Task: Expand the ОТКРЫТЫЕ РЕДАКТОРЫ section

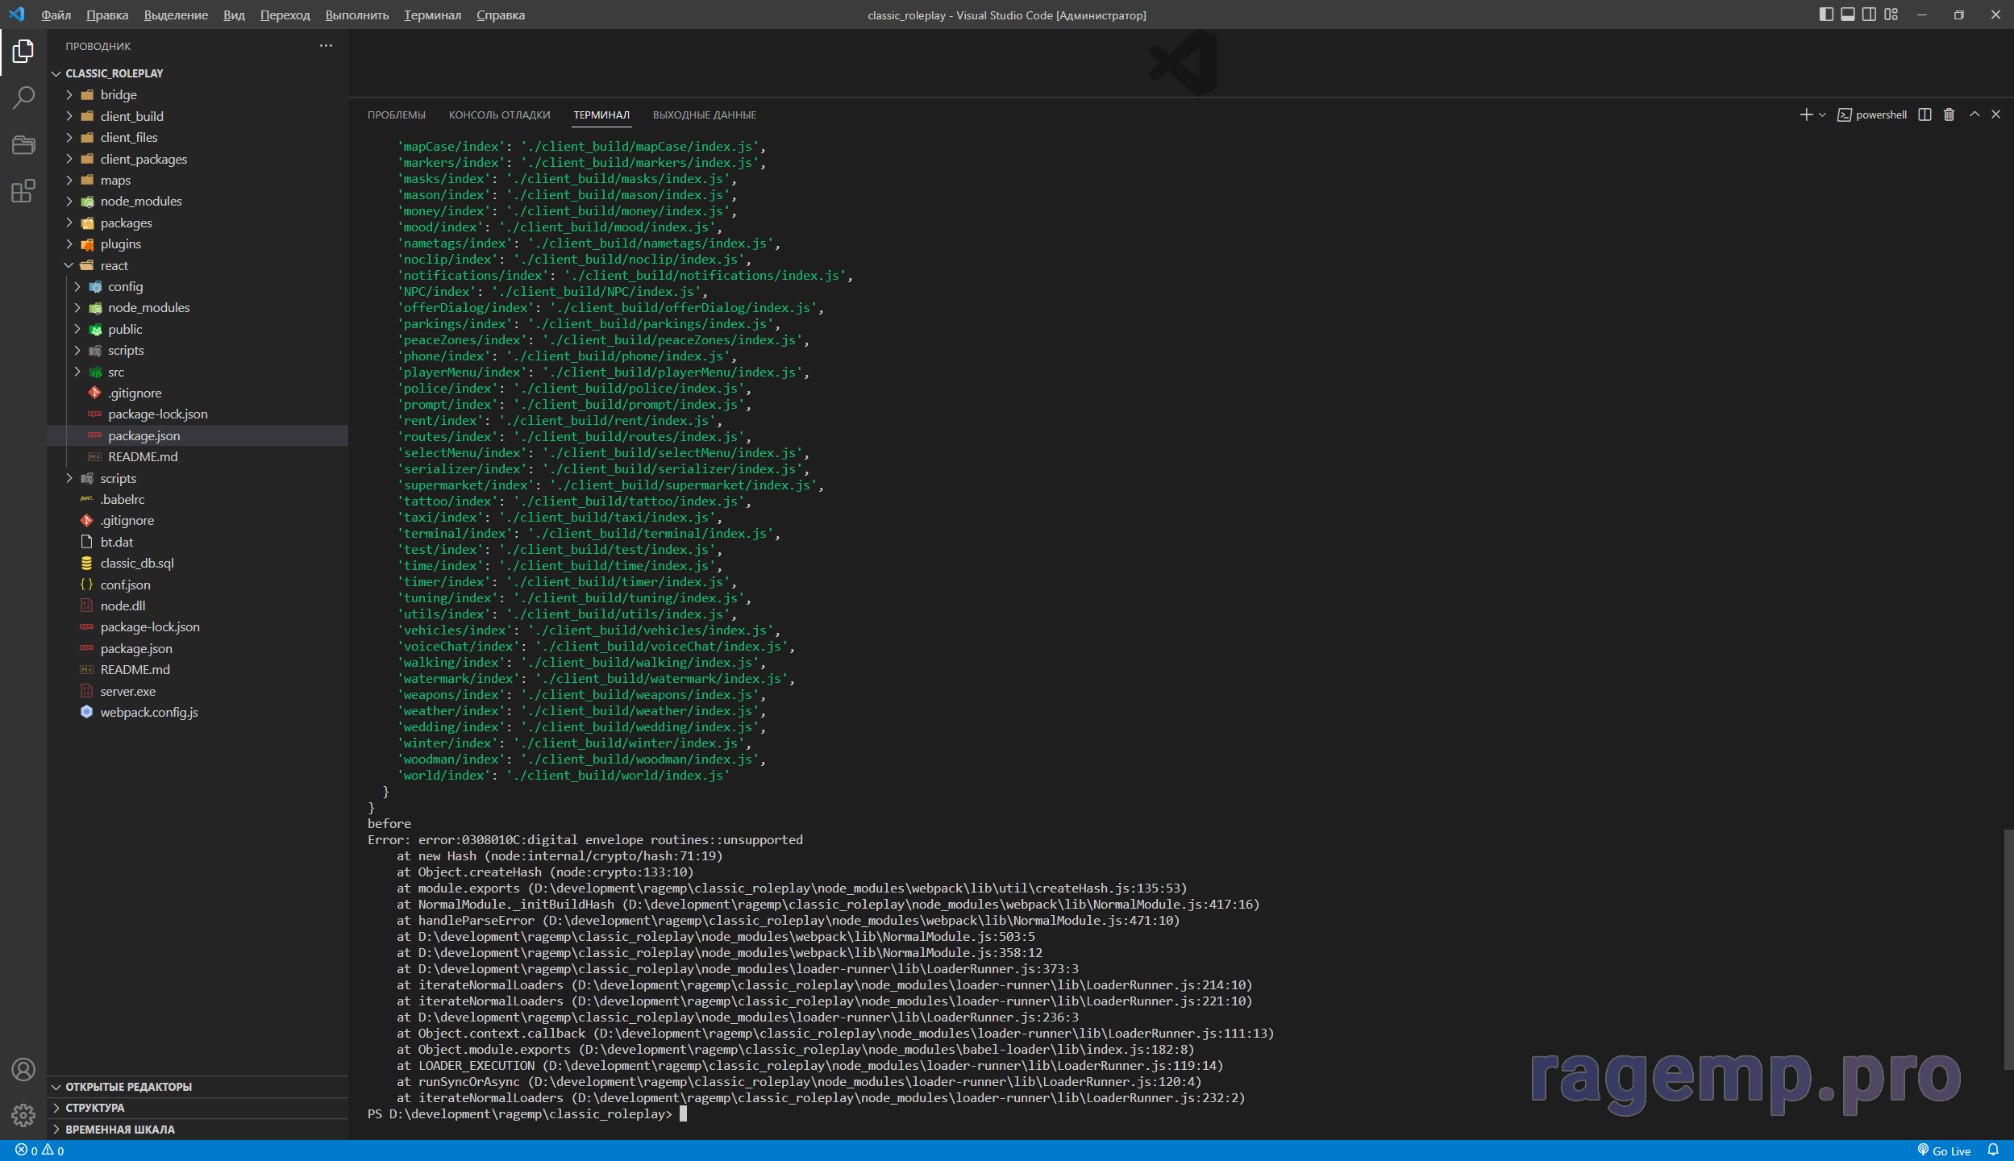Action: click(198, 1087)
